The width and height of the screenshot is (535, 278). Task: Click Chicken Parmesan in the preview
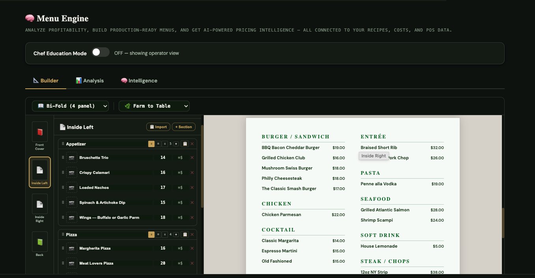click(281, 215)
